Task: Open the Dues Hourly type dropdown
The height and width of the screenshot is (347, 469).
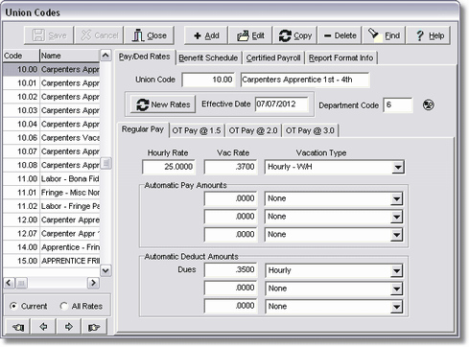Action: [396, 270]
